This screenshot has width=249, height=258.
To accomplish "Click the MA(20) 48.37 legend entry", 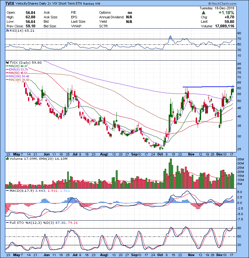I will coord(17,66).
